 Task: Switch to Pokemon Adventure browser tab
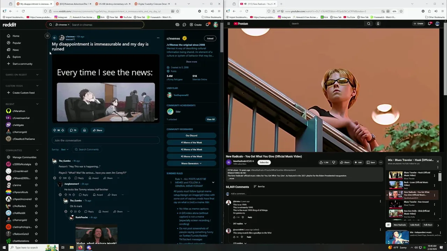click(73, 4)
